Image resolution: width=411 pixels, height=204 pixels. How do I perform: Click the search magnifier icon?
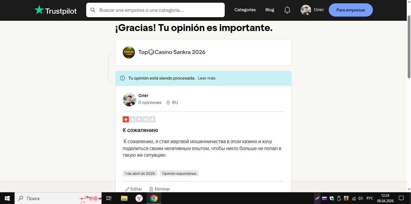93,10
